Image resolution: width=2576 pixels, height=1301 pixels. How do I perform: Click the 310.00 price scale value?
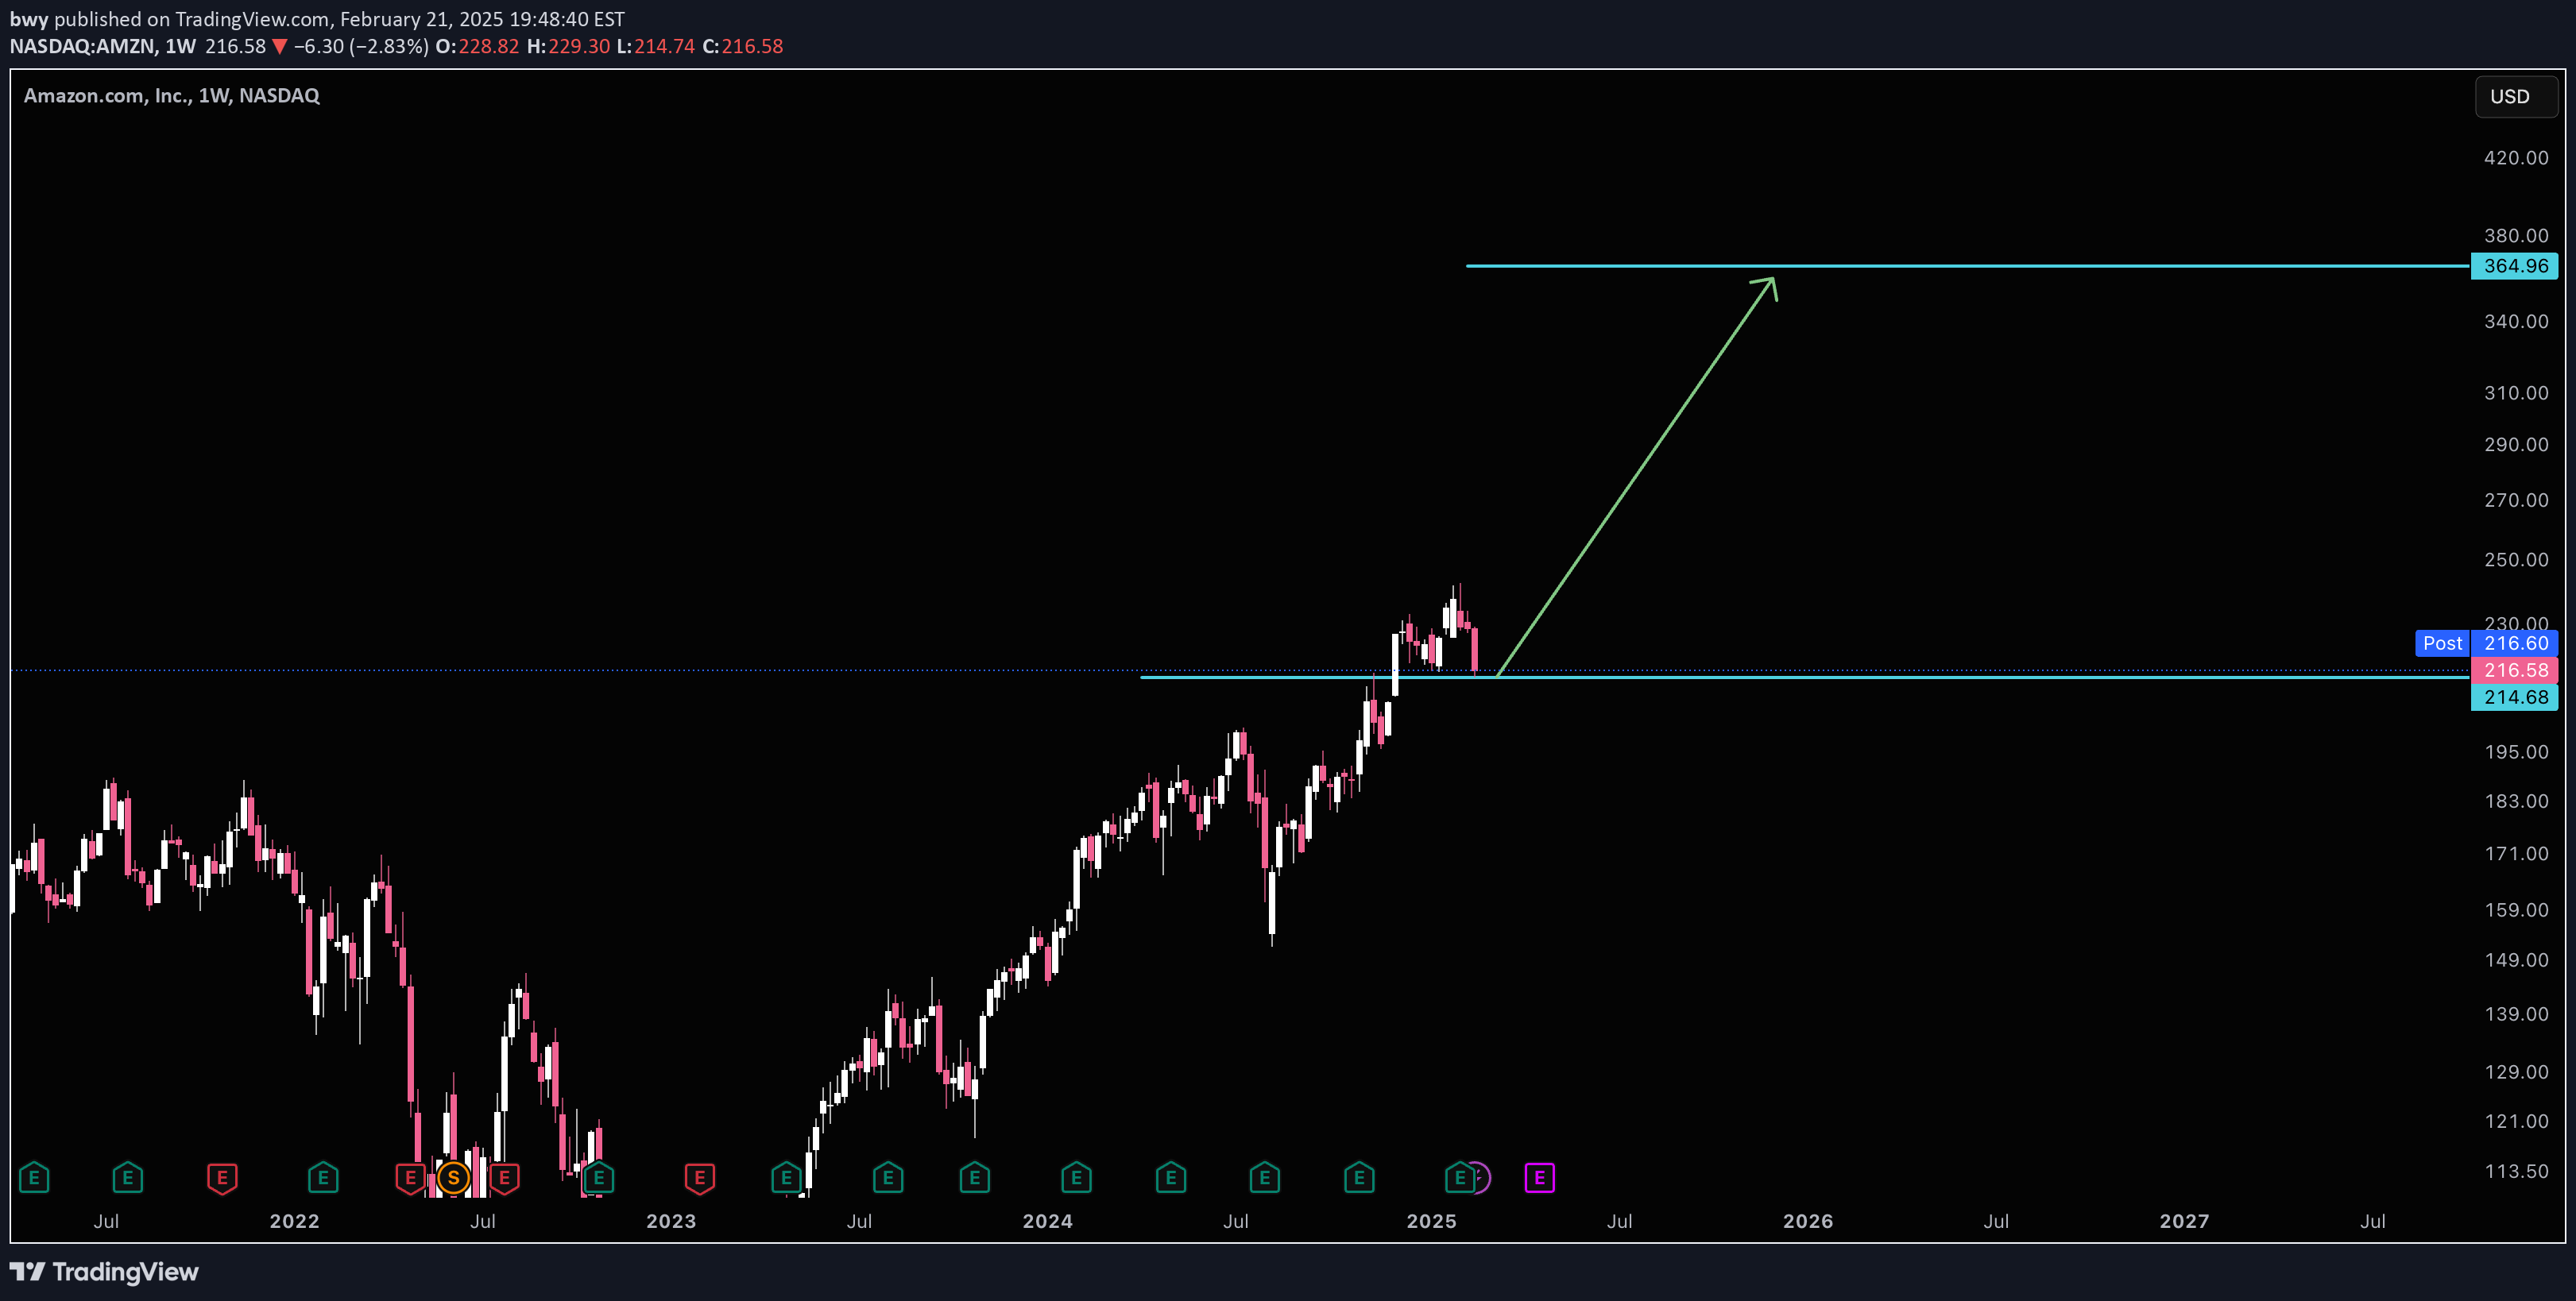click(x=2516, y=392)
